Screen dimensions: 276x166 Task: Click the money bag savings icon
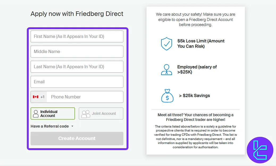(x=167, y=96)
